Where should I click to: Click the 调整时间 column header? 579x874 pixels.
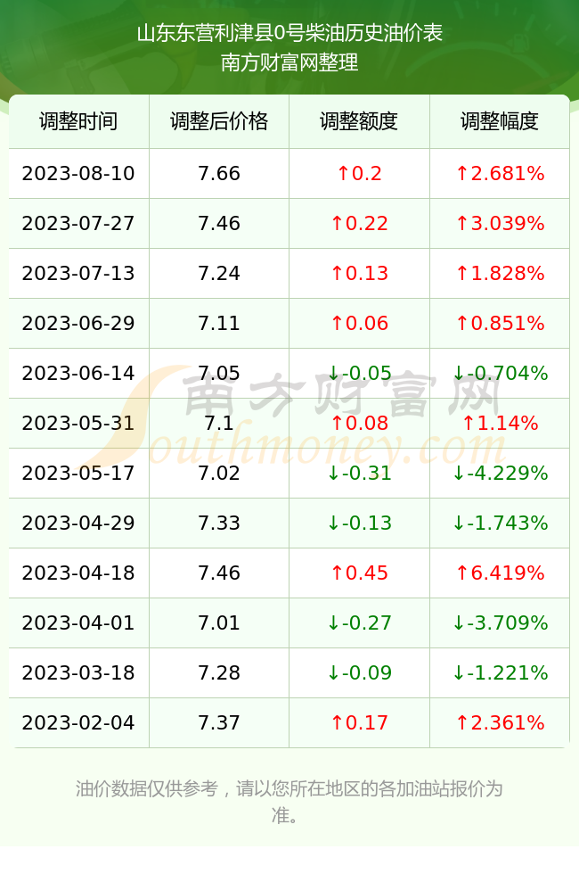point(78,121)
